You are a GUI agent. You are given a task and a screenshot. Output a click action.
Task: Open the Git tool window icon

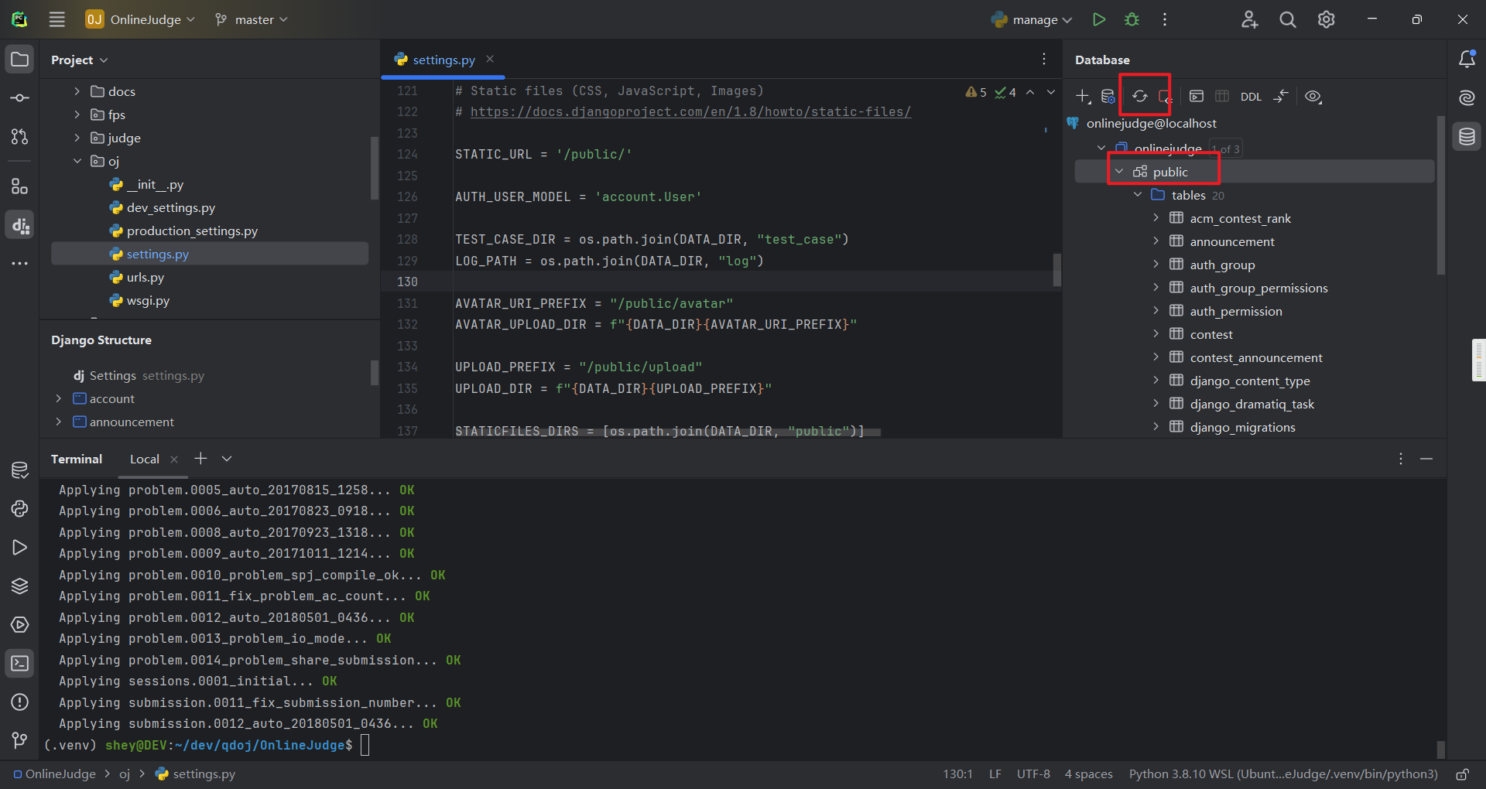coord(20,740)
